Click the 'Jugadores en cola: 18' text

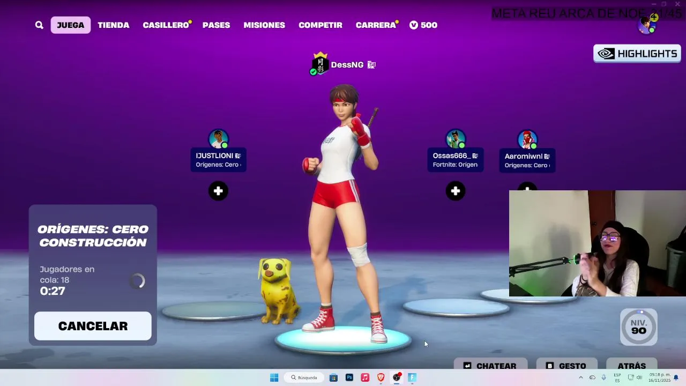pos(67,274)
